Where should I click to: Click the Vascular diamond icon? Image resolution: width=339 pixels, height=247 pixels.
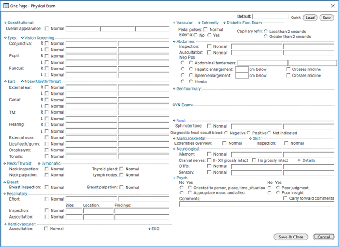pyautogui.click(x=174, y=23)
